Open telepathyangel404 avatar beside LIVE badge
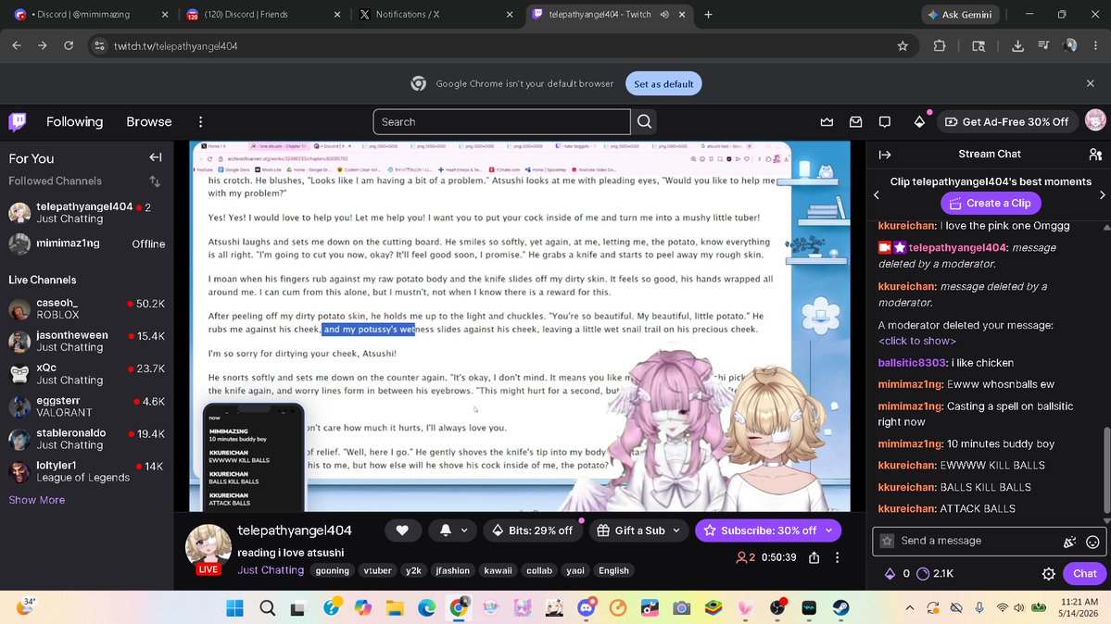The height and width of the screenshot is (624, 1111). coord(208,547)
